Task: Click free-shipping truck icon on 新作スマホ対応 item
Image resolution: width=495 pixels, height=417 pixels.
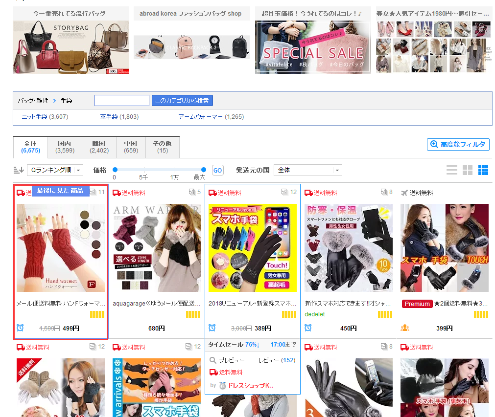Action: 309,193
